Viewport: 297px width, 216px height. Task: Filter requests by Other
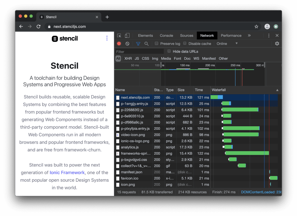[x=223, y=59]
